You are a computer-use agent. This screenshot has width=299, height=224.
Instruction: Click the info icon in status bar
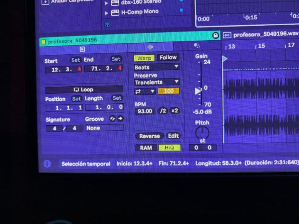click(47, 163)
